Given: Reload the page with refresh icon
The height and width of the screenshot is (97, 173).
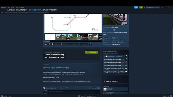Looking at the screenshot, I should click(x=2, y=13).
